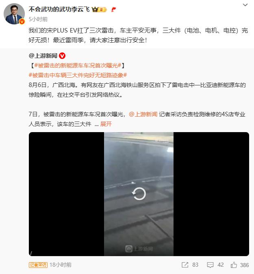Click the 记者采访 tag label
The width and height of the screenshot is (254, 274).
tap(38, 265)
